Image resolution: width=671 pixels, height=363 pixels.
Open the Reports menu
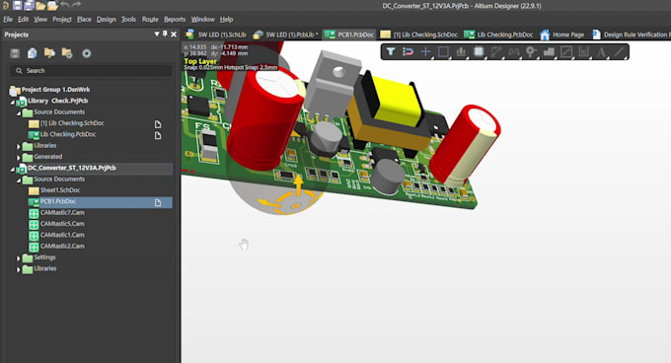(x=175, y=20)
